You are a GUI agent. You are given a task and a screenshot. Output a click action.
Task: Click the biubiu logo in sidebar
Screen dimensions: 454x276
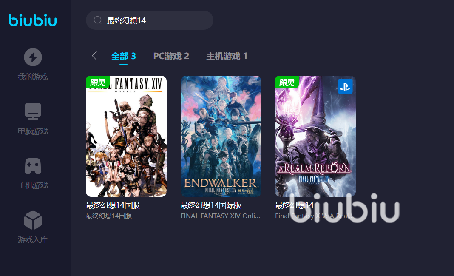(33, 20)
